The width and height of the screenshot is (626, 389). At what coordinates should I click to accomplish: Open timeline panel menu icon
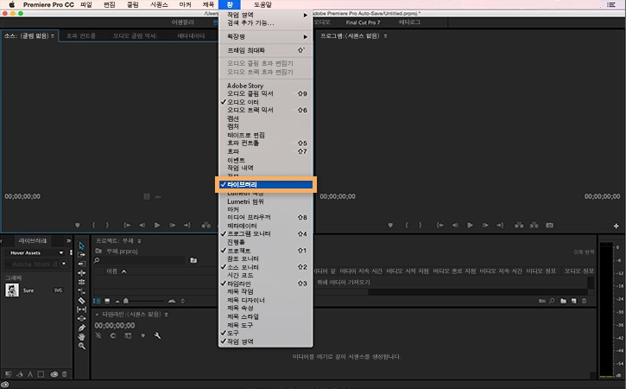point(166,315)
